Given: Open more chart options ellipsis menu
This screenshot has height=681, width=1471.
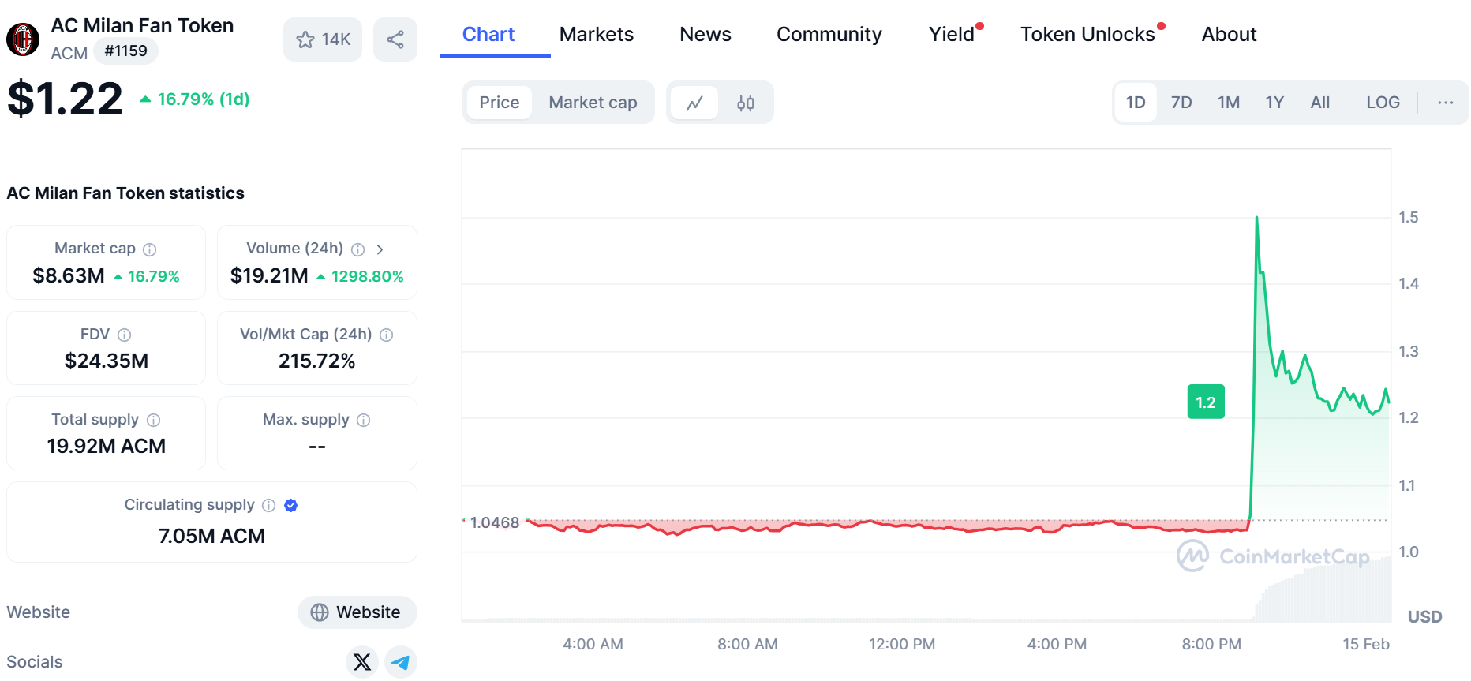Looking at the screenshot, I should (x=1445, y=103).
